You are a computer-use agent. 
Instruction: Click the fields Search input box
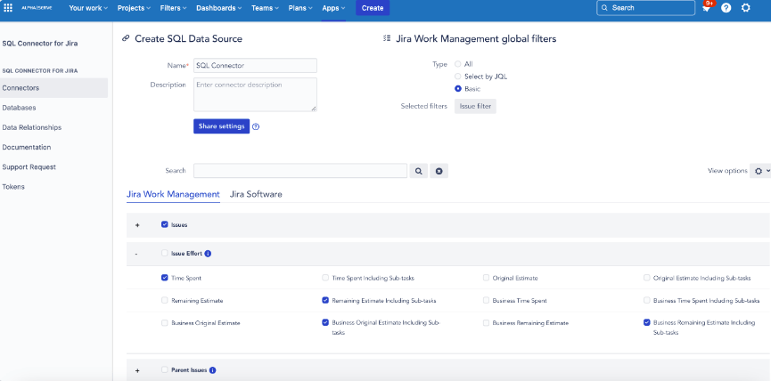point(300,171)
